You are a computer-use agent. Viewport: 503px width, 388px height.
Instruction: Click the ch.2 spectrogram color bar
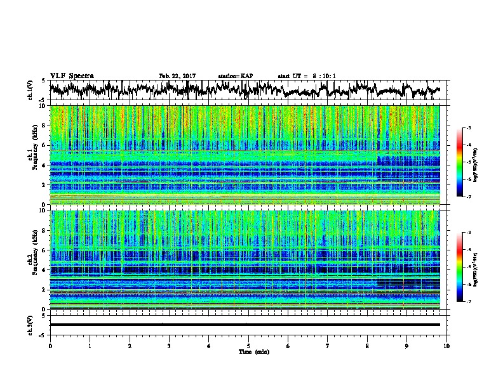(459, 267)
